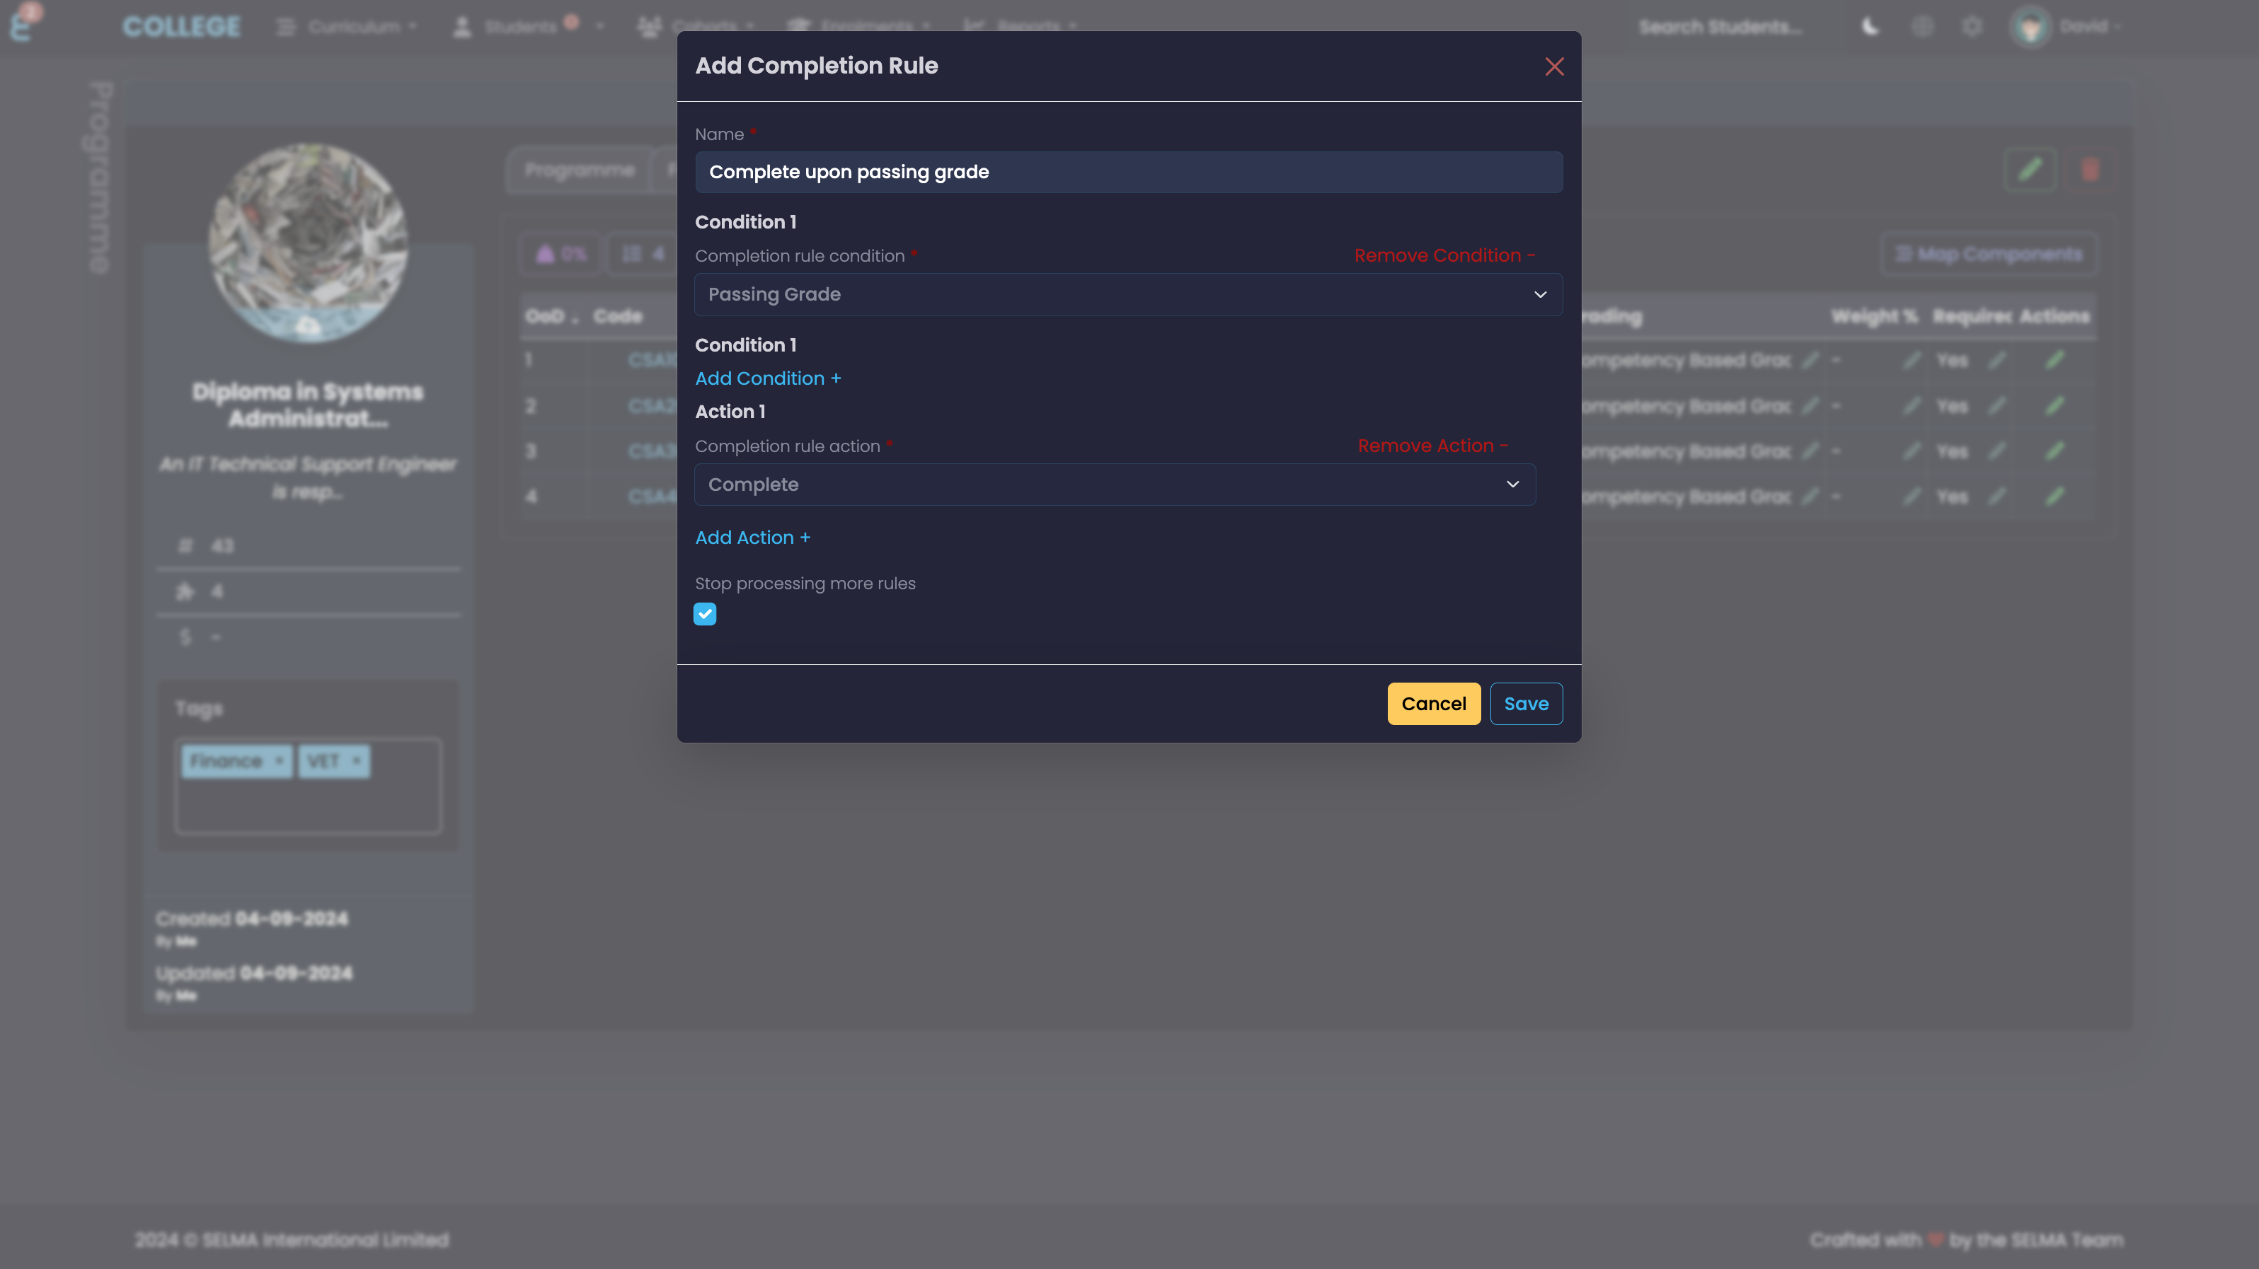Click the Remove Condition link
This screenshot has height=1269, width=2259.
click(1444, 256)
